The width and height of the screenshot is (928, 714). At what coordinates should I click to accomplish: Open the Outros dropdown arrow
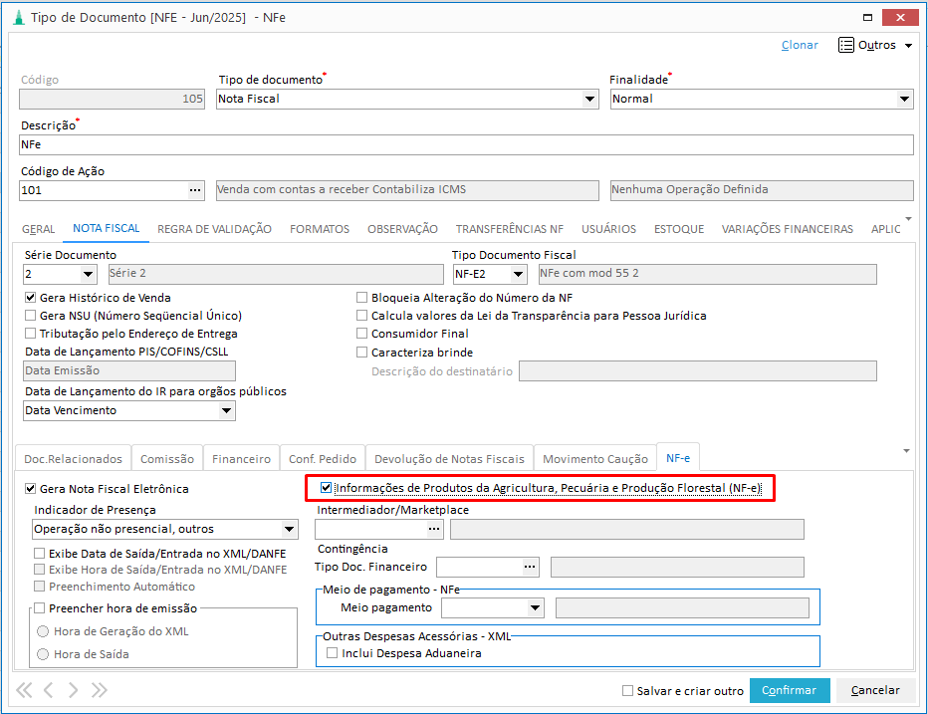[908, 46]
